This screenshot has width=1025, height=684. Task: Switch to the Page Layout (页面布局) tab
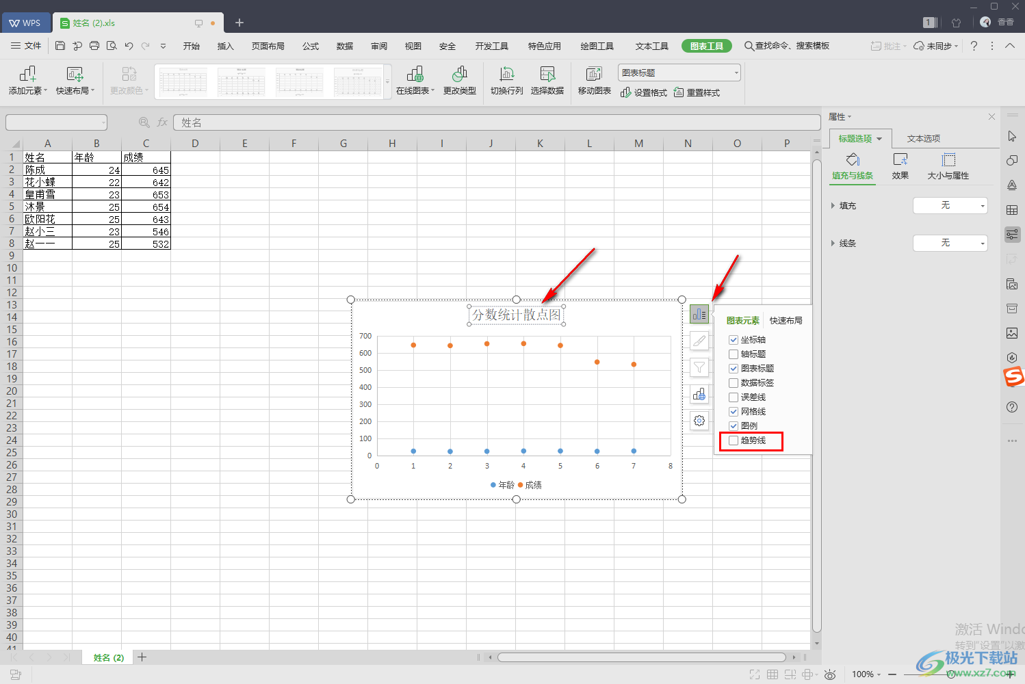coord(268,46)
